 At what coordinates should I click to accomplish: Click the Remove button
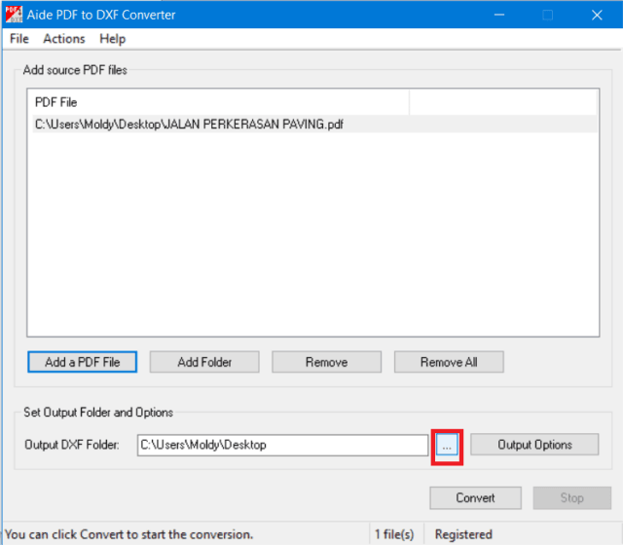[x=327, y=362]
